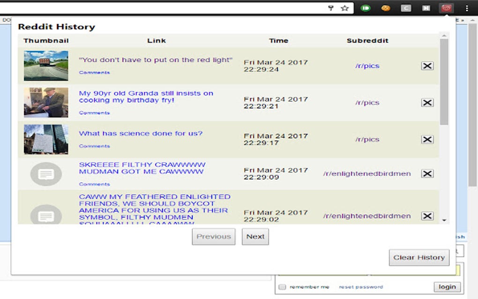Enable the "remember me" checkbox

click(x=282, y=286)
